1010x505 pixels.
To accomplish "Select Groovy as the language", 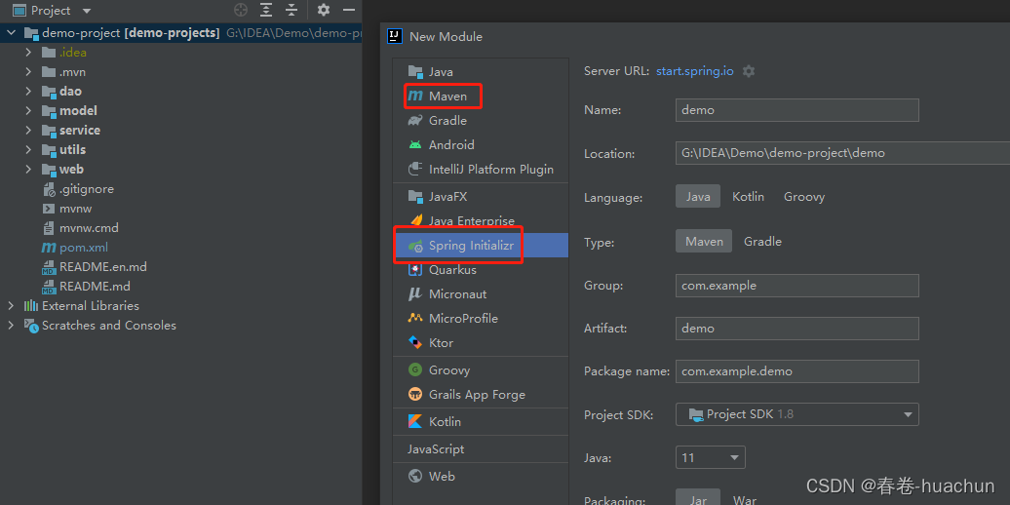I will click(804, 197).
